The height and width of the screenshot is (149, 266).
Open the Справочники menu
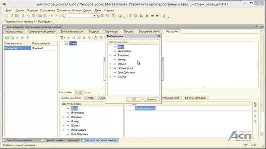(47, 10)
